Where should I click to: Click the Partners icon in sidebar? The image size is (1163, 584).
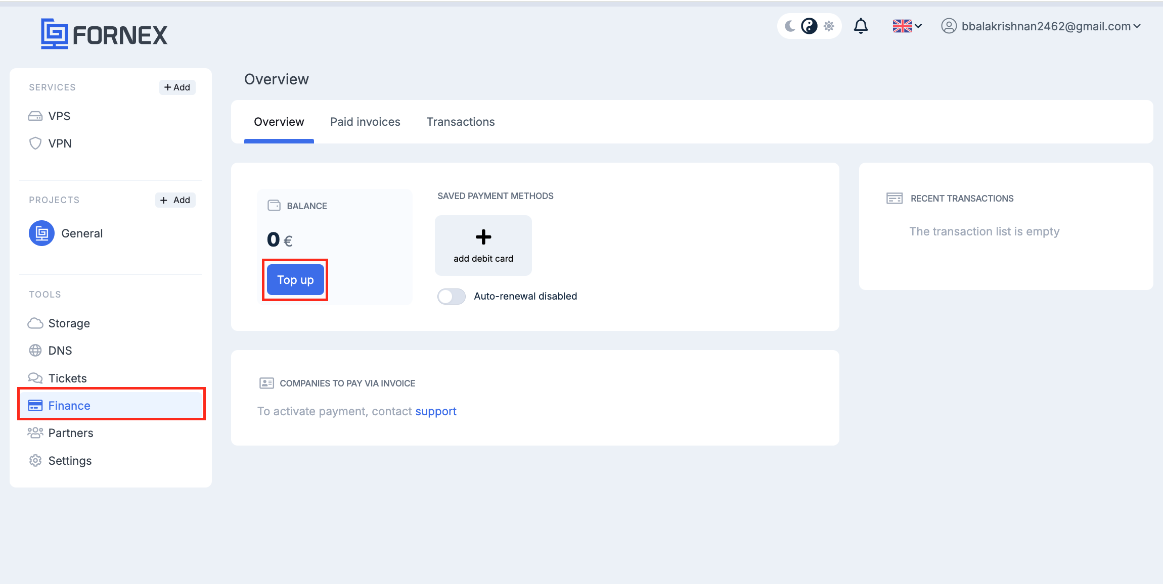[x=36, y=433]
